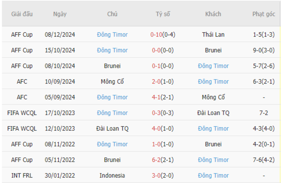Viewport: 281px width, 183px height.
Task: Select the Đông Timor home team on 15/10/2024
Action: click(x=112, y=50)
